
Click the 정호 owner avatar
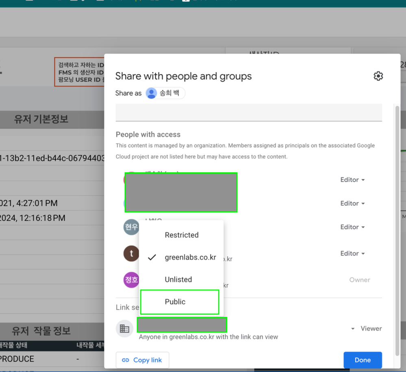pos(131,280)
